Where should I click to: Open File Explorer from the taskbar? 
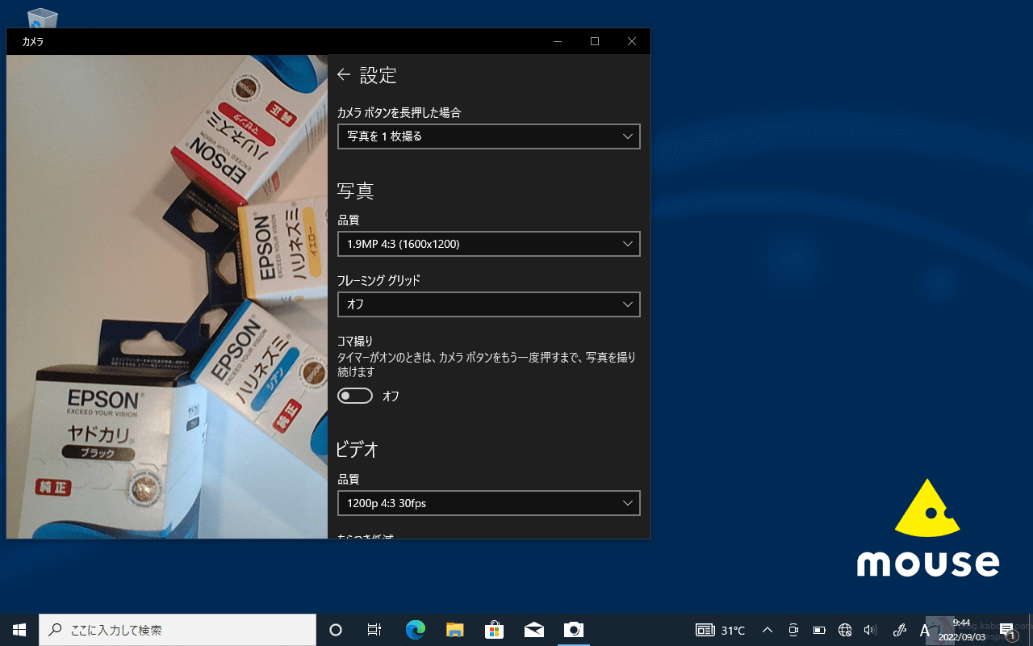point(454,630)
